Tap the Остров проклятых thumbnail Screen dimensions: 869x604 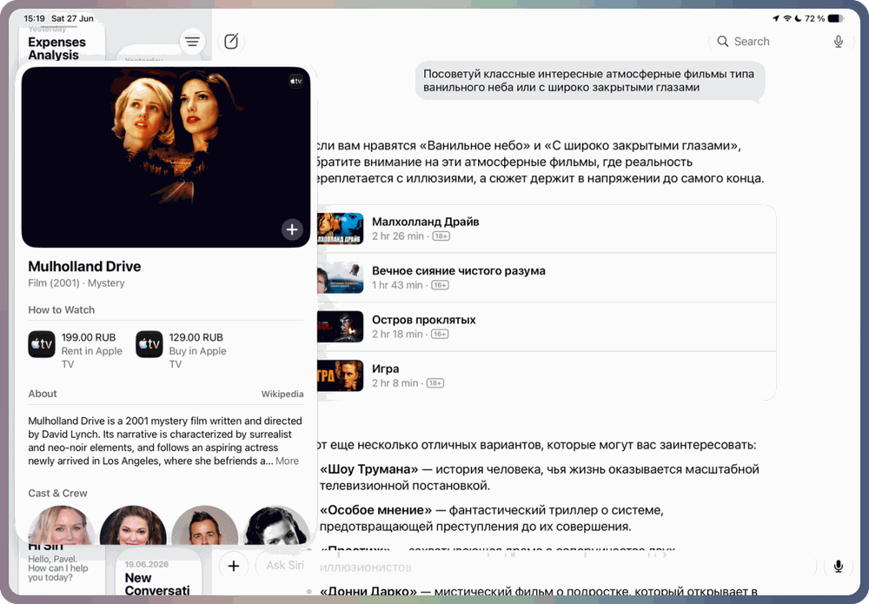(x=341, y=327)
